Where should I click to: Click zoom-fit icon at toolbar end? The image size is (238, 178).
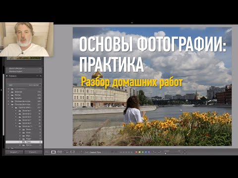click(x=185, y=152)
